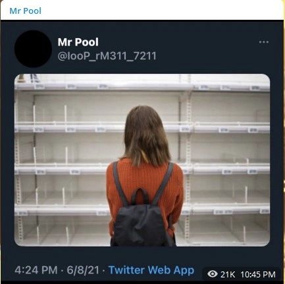
Task: Click the backpack's top carry loop
Action: 140,196
